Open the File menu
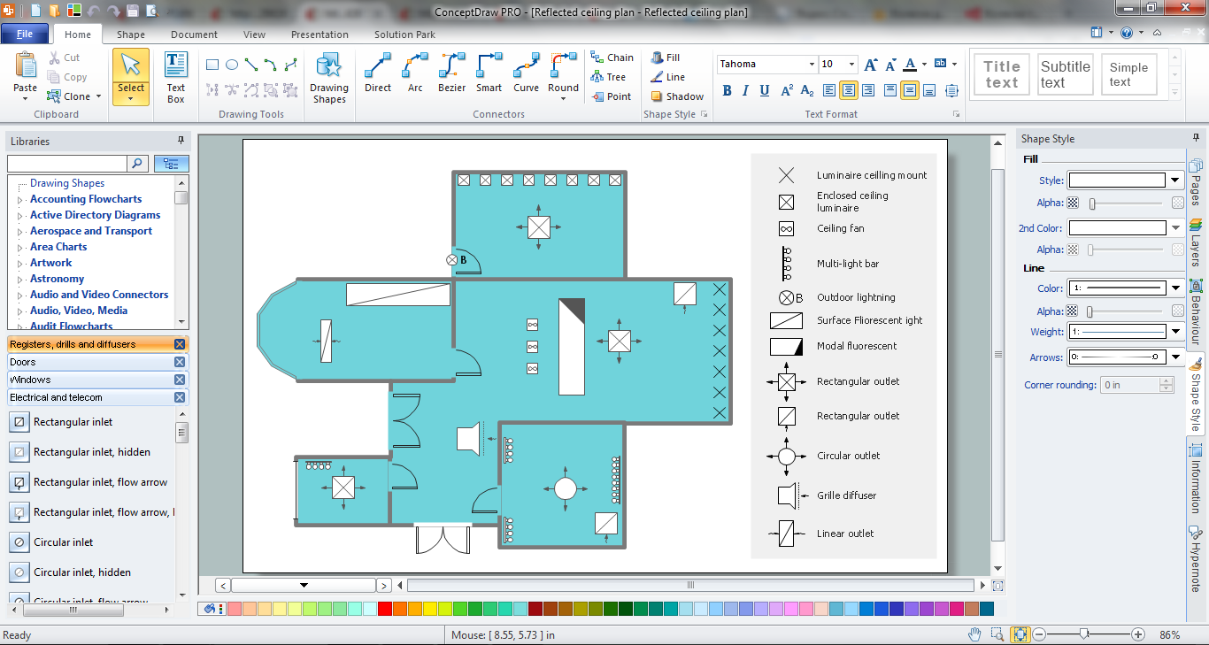Screen dimensions: 1209x645 25,35
